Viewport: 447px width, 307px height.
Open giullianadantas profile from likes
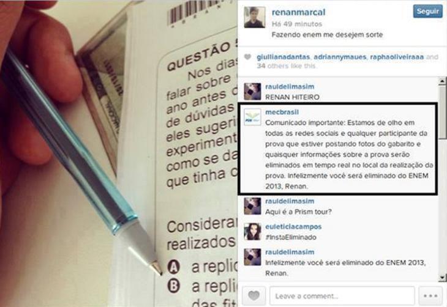pyautogui.click(x=283, y=57)
